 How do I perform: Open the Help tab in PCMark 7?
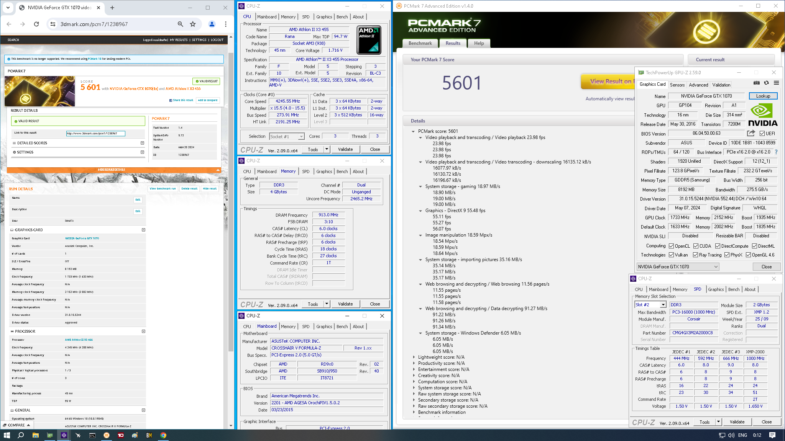coord(479,43)
